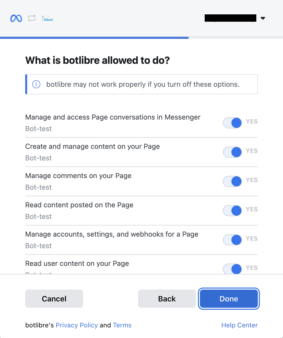The width and height of the screenshot is (283, 338).
Task: Go back with the Back button
Action: (x=167, y=299)
